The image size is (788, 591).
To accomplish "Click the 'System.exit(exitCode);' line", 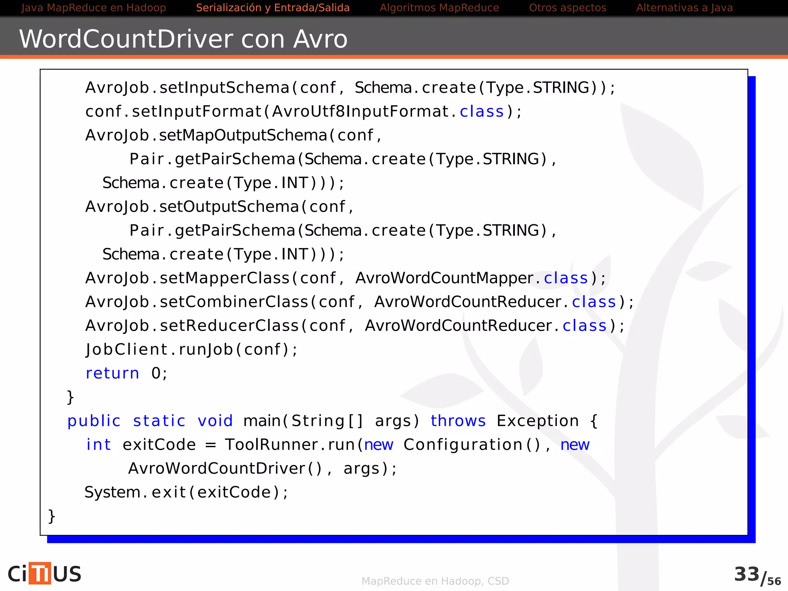I will pyautogui.click(x=186, y=492).
